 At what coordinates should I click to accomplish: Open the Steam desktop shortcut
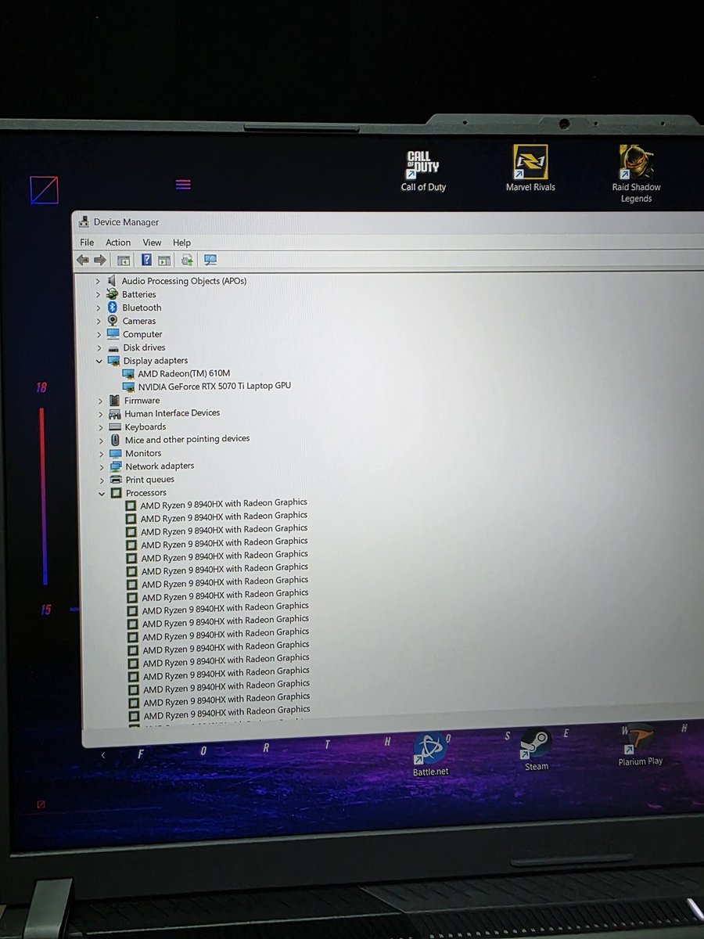[537, 750]
